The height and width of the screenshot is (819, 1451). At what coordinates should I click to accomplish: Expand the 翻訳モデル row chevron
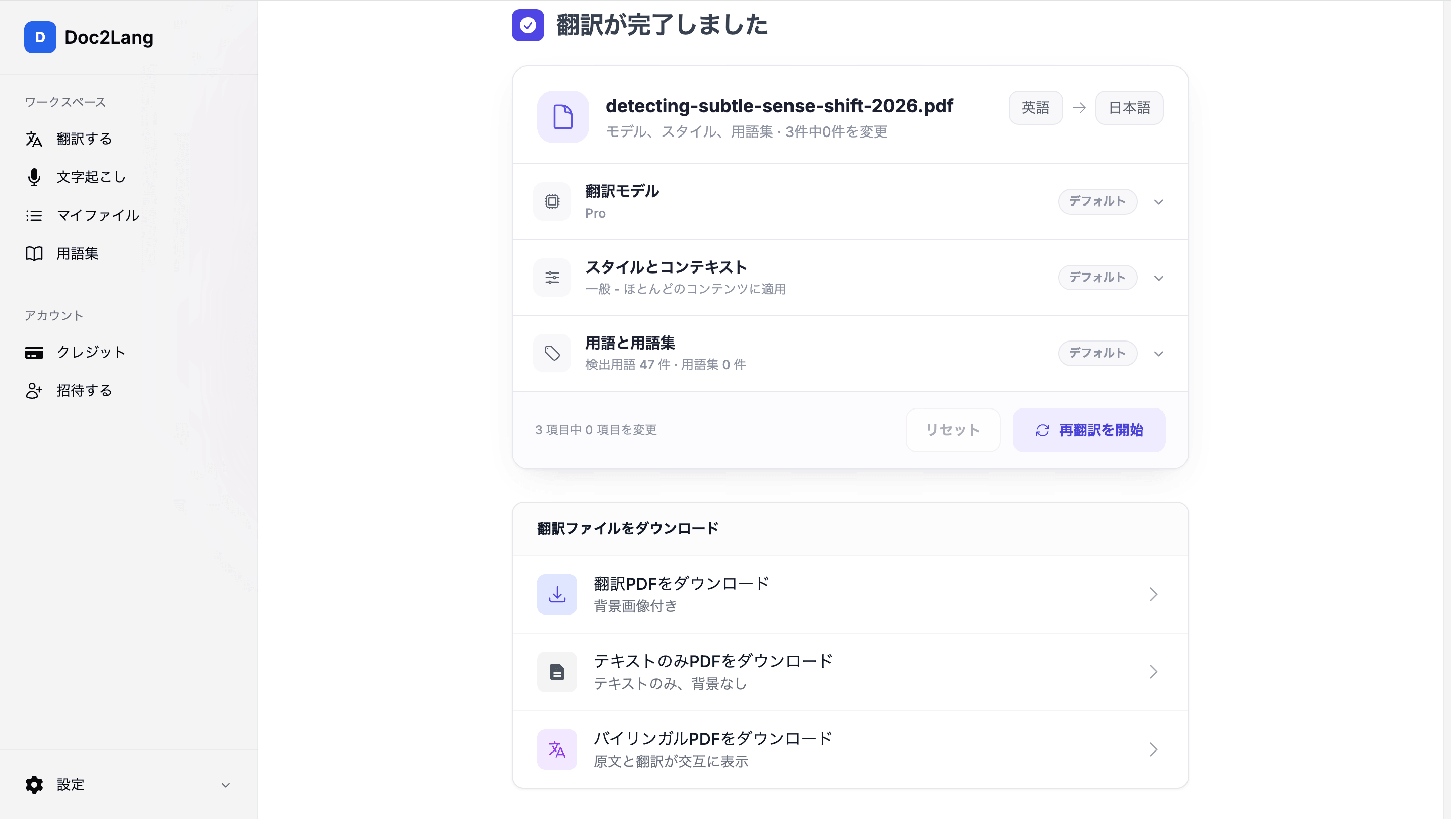click(x=1159, y=201)
